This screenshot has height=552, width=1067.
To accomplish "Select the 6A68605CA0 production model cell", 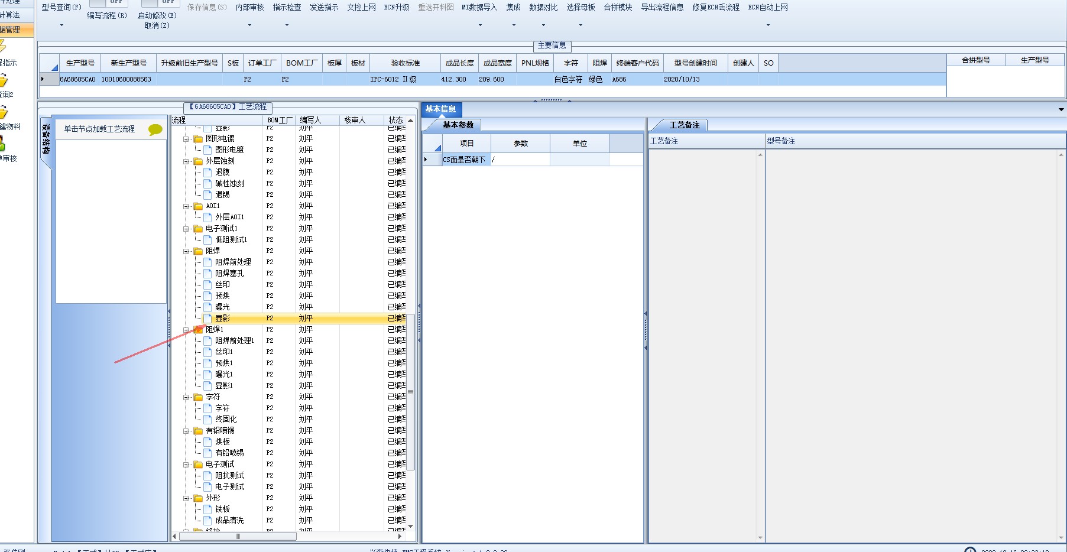I will coord(77,79).
